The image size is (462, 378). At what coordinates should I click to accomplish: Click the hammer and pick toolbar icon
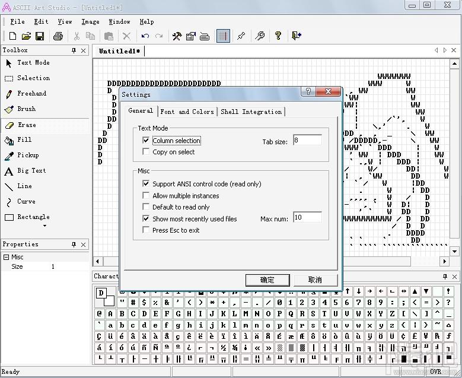tap(177, 36)
